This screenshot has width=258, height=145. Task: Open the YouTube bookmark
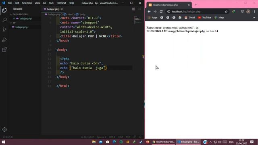pyautogui.click(x=204, y=18)
